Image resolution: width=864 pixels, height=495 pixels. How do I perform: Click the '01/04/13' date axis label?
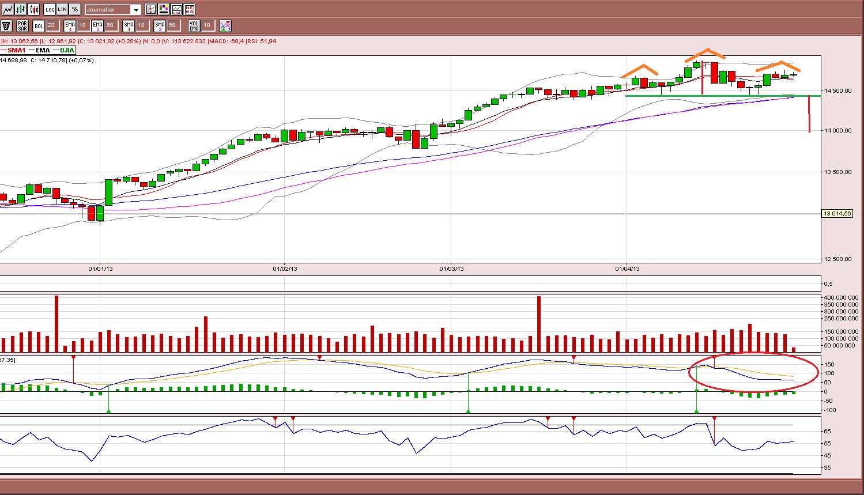[x=627, y=269]
